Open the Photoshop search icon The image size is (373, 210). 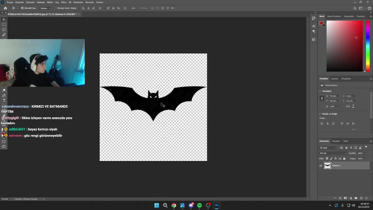(x=355, y=8)
